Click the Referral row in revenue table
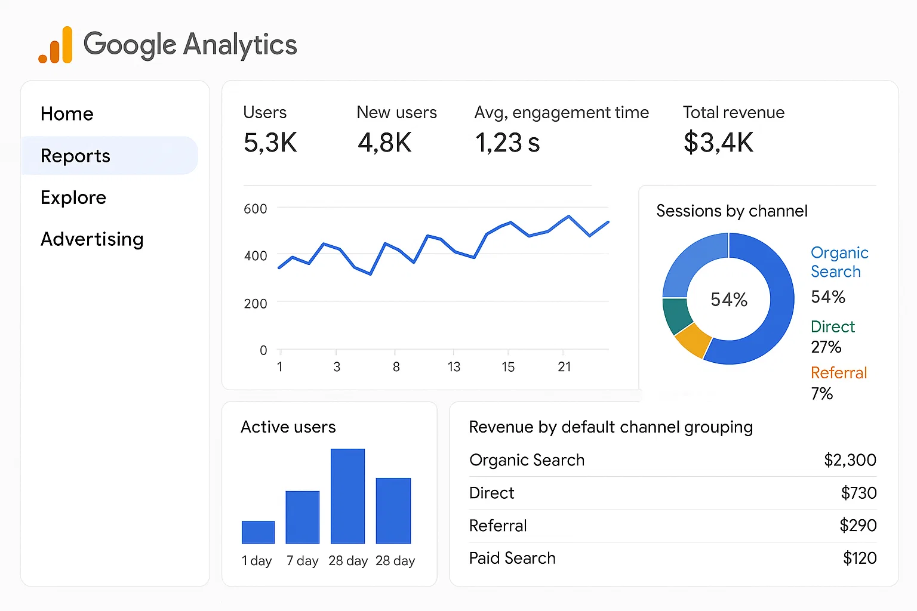 click(673, 526)
